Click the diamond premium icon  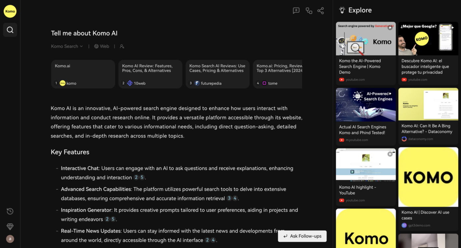10,226
